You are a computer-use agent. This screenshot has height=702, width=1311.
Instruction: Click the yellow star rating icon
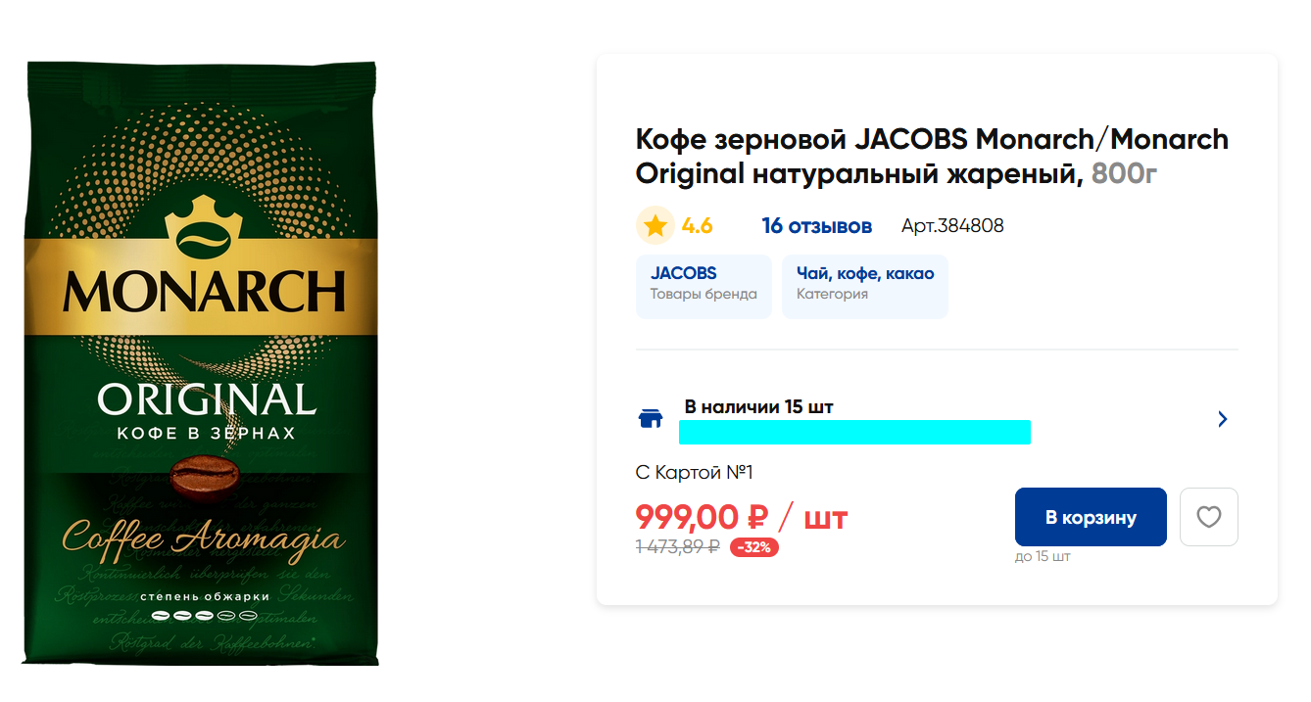(x=655, y=226)
